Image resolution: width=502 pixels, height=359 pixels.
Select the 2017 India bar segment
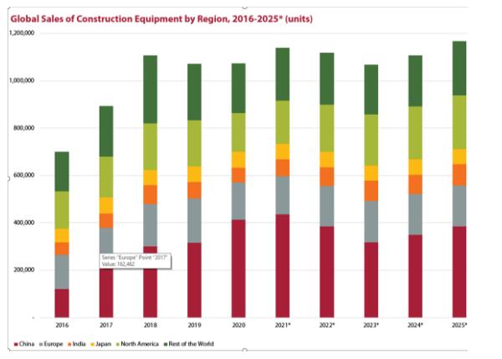106,221
